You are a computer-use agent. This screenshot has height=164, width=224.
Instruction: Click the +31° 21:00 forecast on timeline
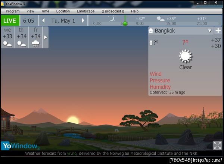pyautogui.click(x=202, y=21)
